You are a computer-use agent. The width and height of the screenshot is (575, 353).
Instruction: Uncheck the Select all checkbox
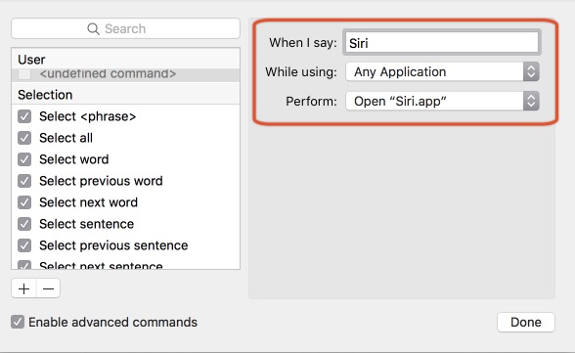tap(24, 138)
